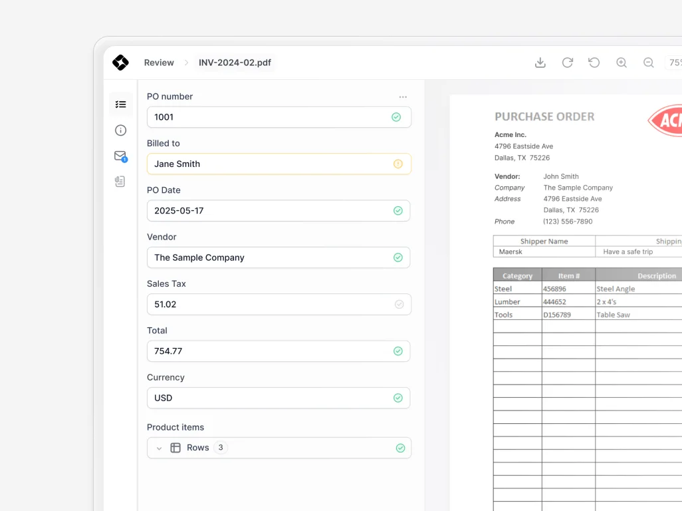
Task: Click the Item # column header
Action: click(568, 275)
